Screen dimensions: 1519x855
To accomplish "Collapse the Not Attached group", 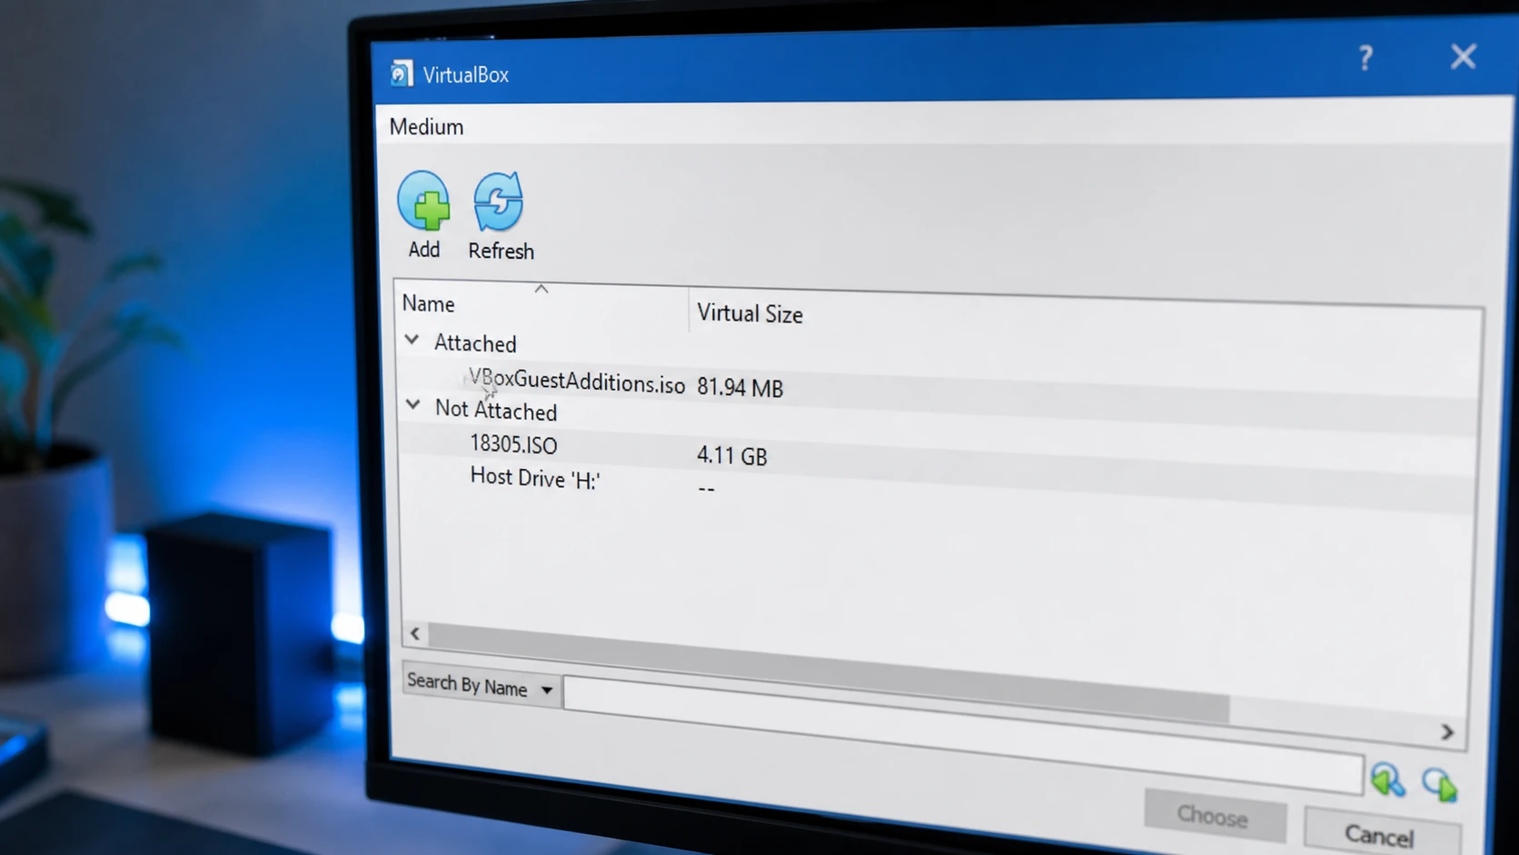I will click(x=412, y=405).
